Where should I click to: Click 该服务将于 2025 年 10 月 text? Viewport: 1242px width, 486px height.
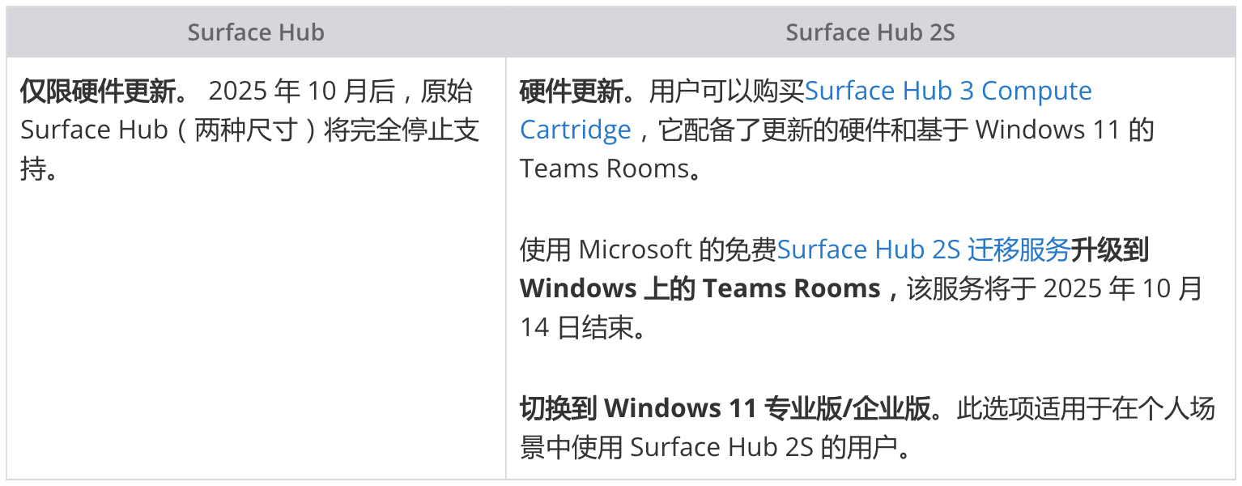click(1054, 289)
